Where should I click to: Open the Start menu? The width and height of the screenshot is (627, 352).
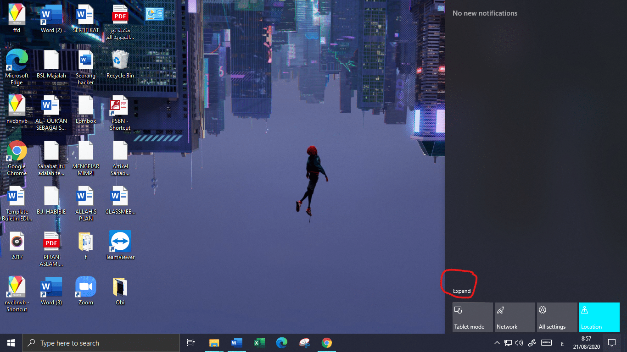[11, 343]
